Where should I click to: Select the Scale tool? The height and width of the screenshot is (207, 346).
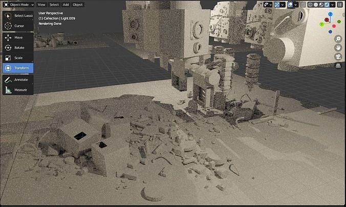click(x=18, y=58)
